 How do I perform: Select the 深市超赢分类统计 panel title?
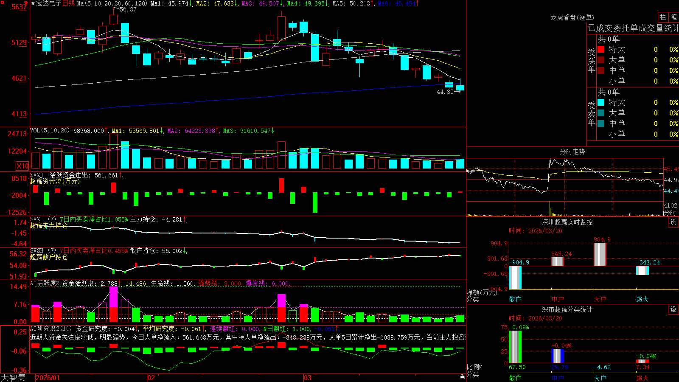(567, 309)
